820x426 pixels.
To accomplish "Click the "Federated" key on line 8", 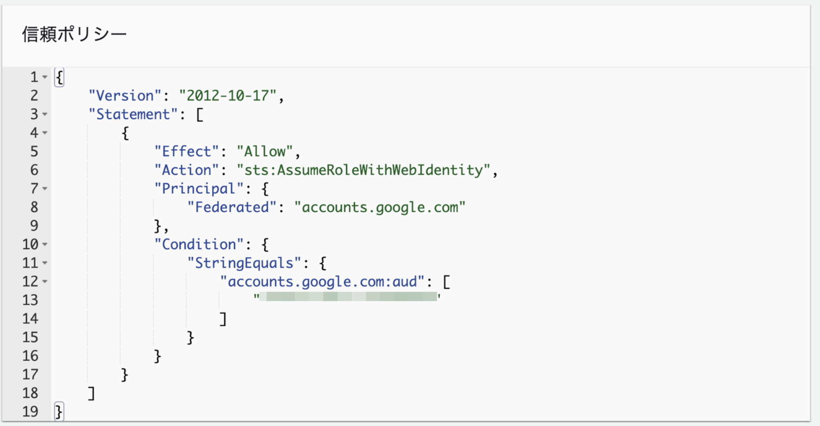I will click(232, 207).
